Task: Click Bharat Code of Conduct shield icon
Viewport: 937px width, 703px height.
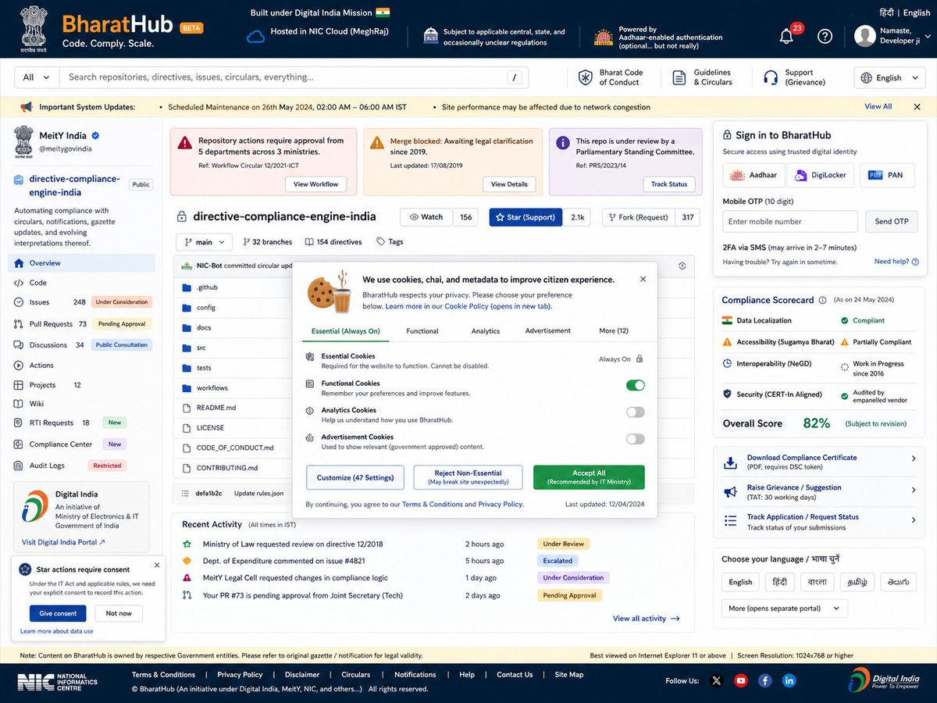Action: [585, 77]
